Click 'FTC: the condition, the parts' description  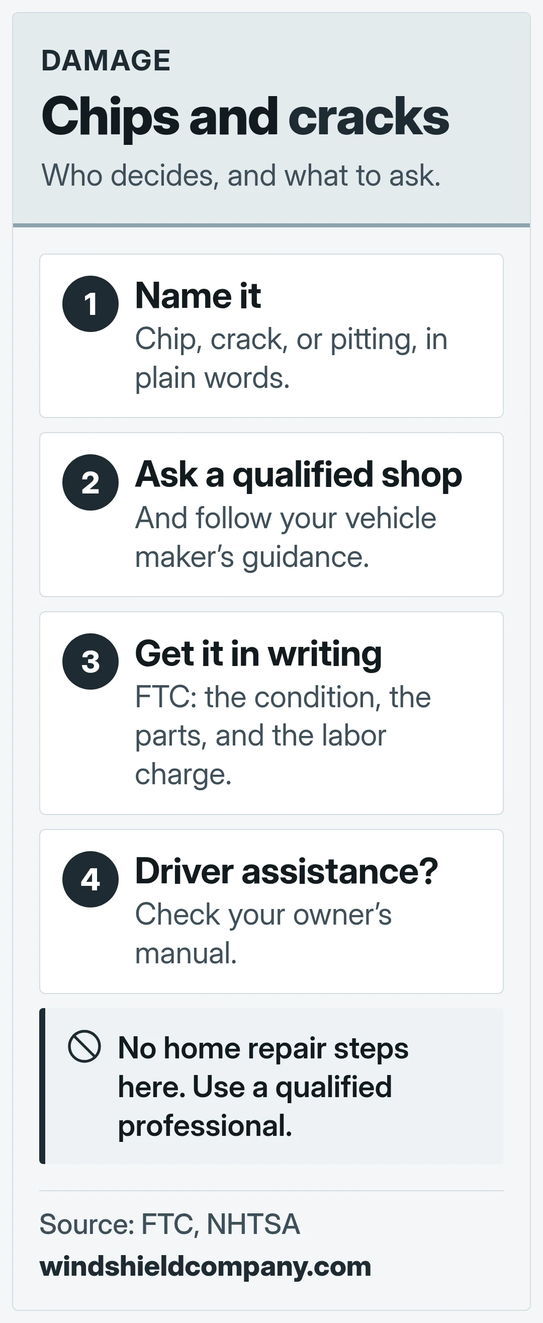(x=283, y=735)
